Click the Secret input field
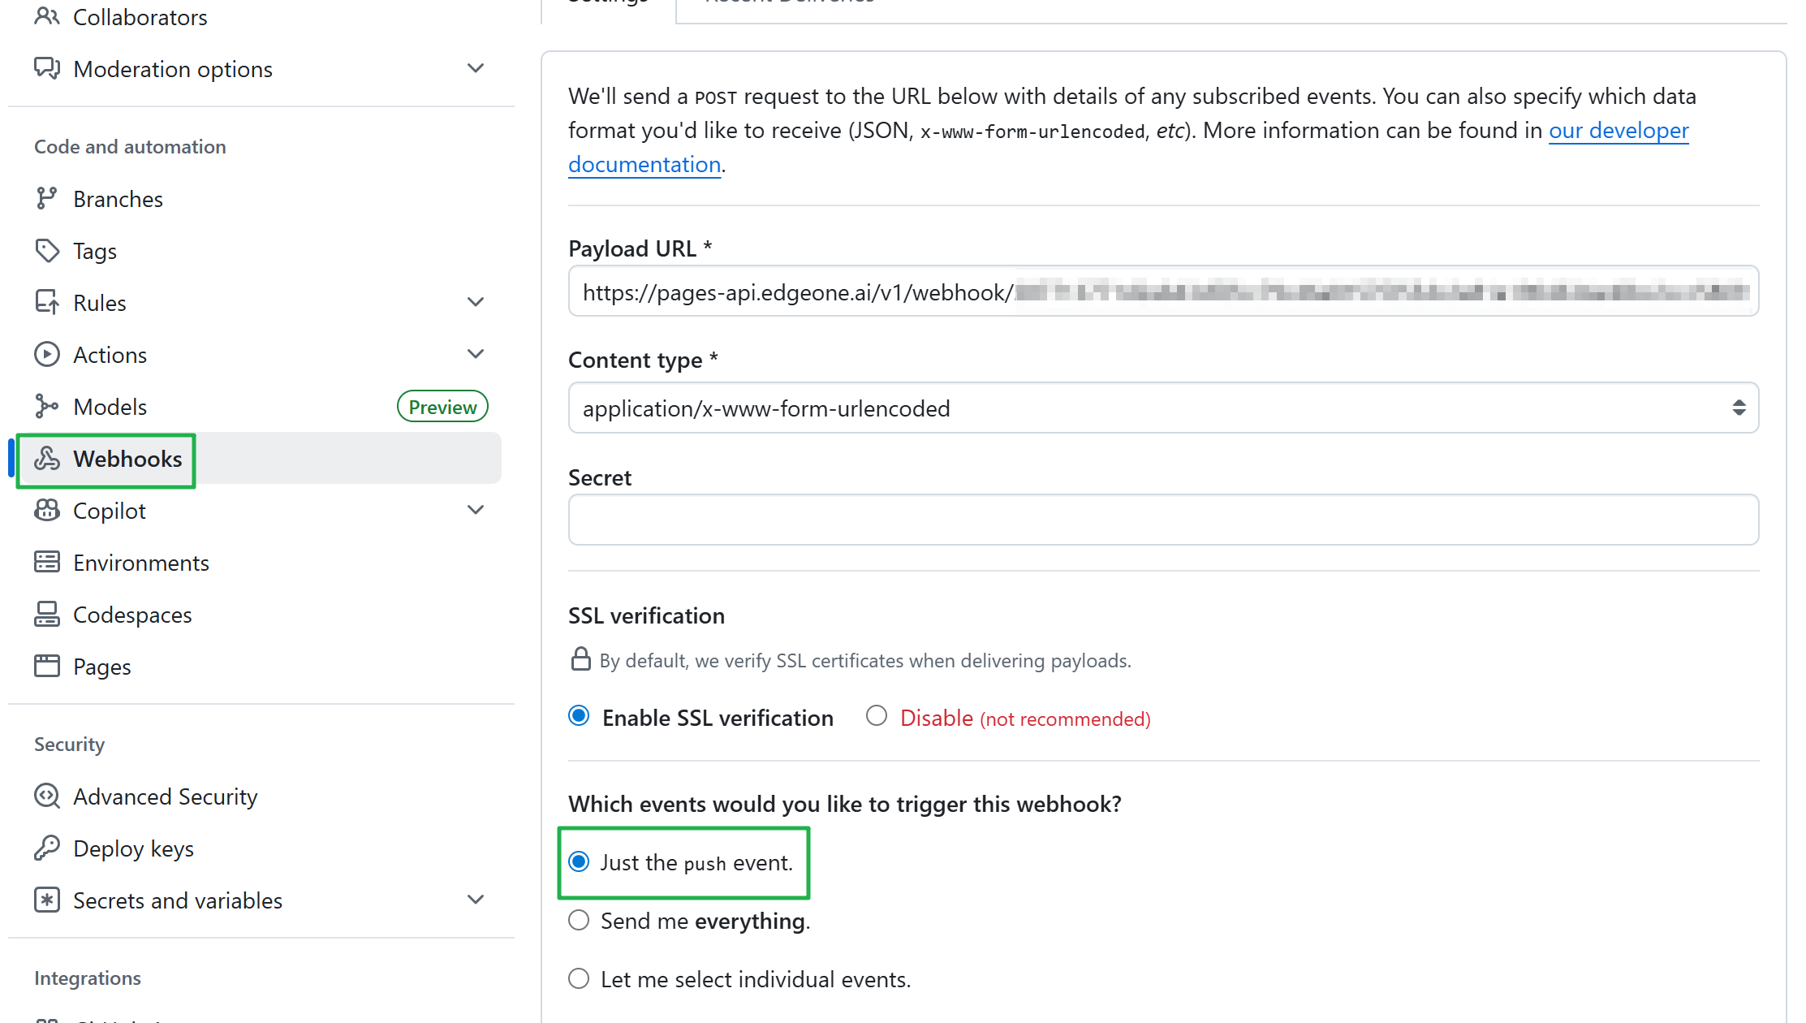The height and width of the screenshot is (1023, 1806). point(1162,520)
